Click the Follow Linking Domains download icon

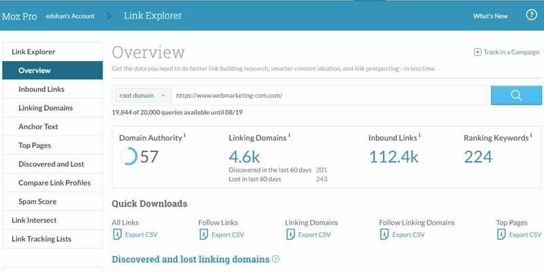[384, 234]
